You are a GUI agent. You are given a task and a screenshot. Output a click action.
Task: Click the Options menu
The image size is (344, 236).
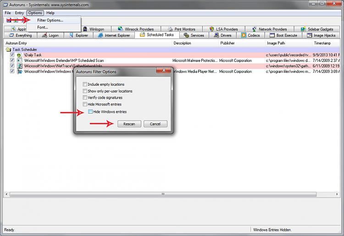pos(35,13)
